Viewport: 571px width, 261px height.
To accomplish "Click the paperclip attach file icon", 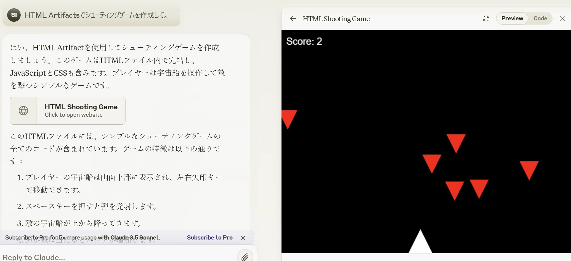I will (x=245, y=257).
